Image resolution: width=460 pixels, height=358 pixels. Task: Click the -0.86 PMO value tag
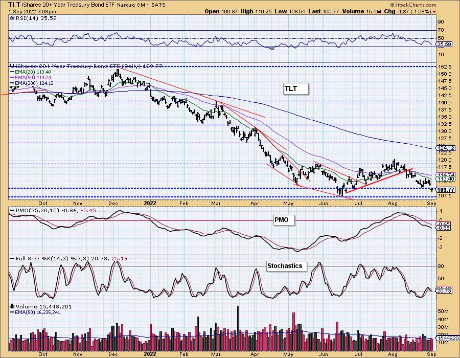tap(444, 228)
